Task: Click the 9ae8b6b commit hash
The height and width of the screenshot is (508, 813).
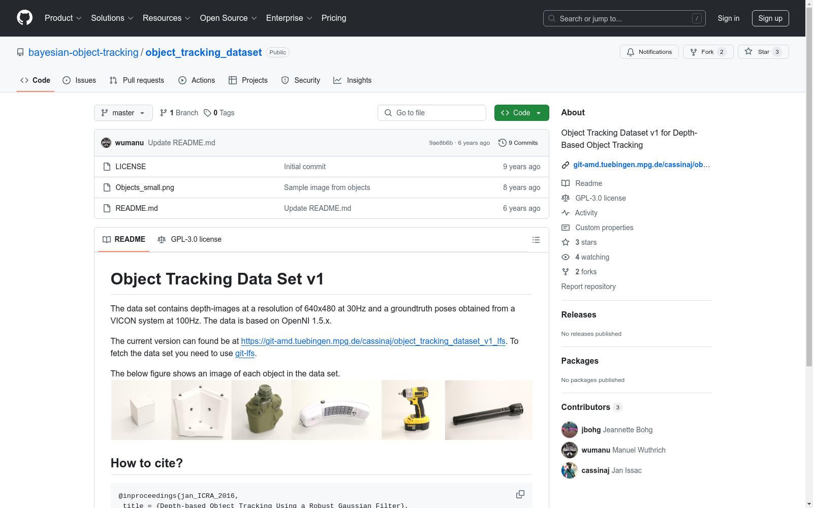Action: coord(441,143)
